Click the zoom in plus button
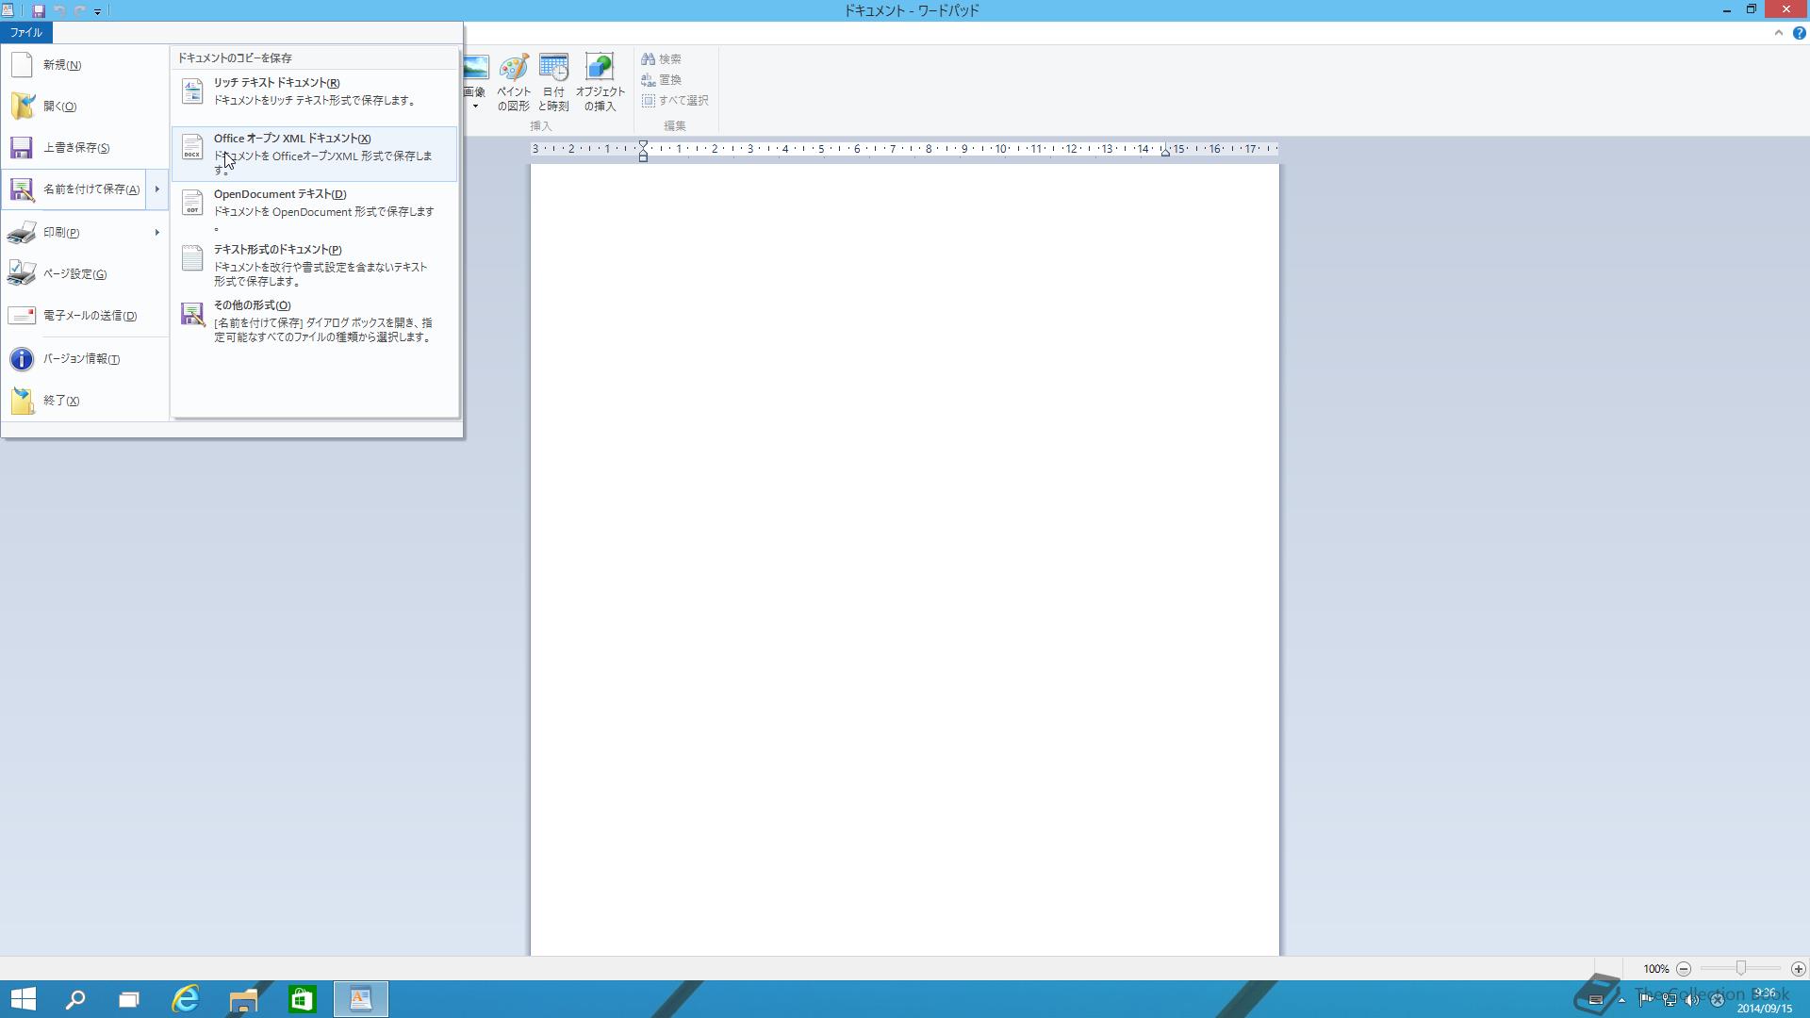The height and width of the screenshot is (1018, 1810). tap(1799, 969)
